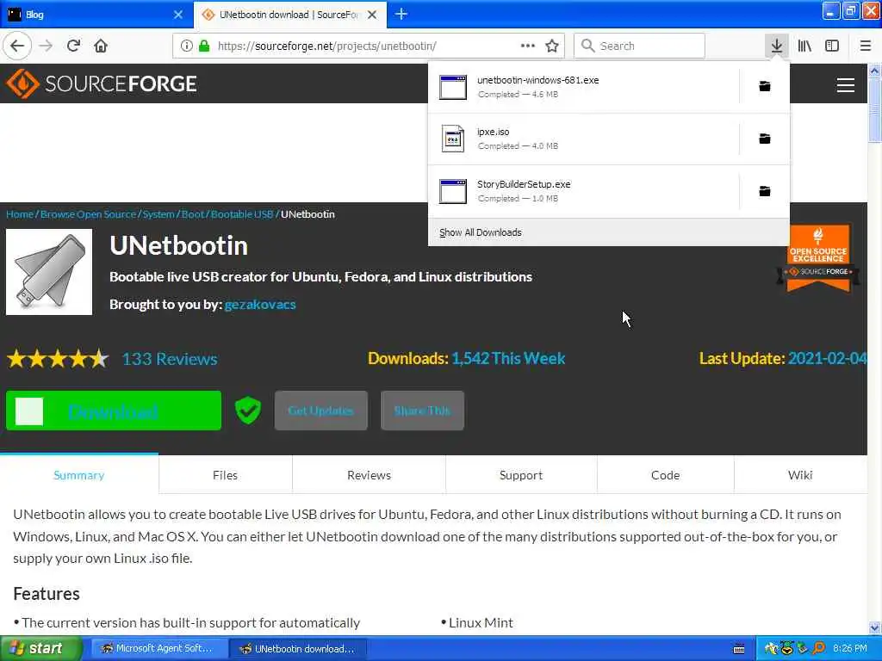Viewport: 882px width, 661px height.
Task: Open the Library toolbar icon
Action: pos(804,46)
